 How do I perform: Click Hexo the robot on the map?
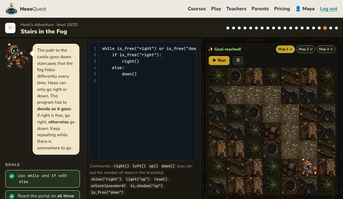click(308, 168)
